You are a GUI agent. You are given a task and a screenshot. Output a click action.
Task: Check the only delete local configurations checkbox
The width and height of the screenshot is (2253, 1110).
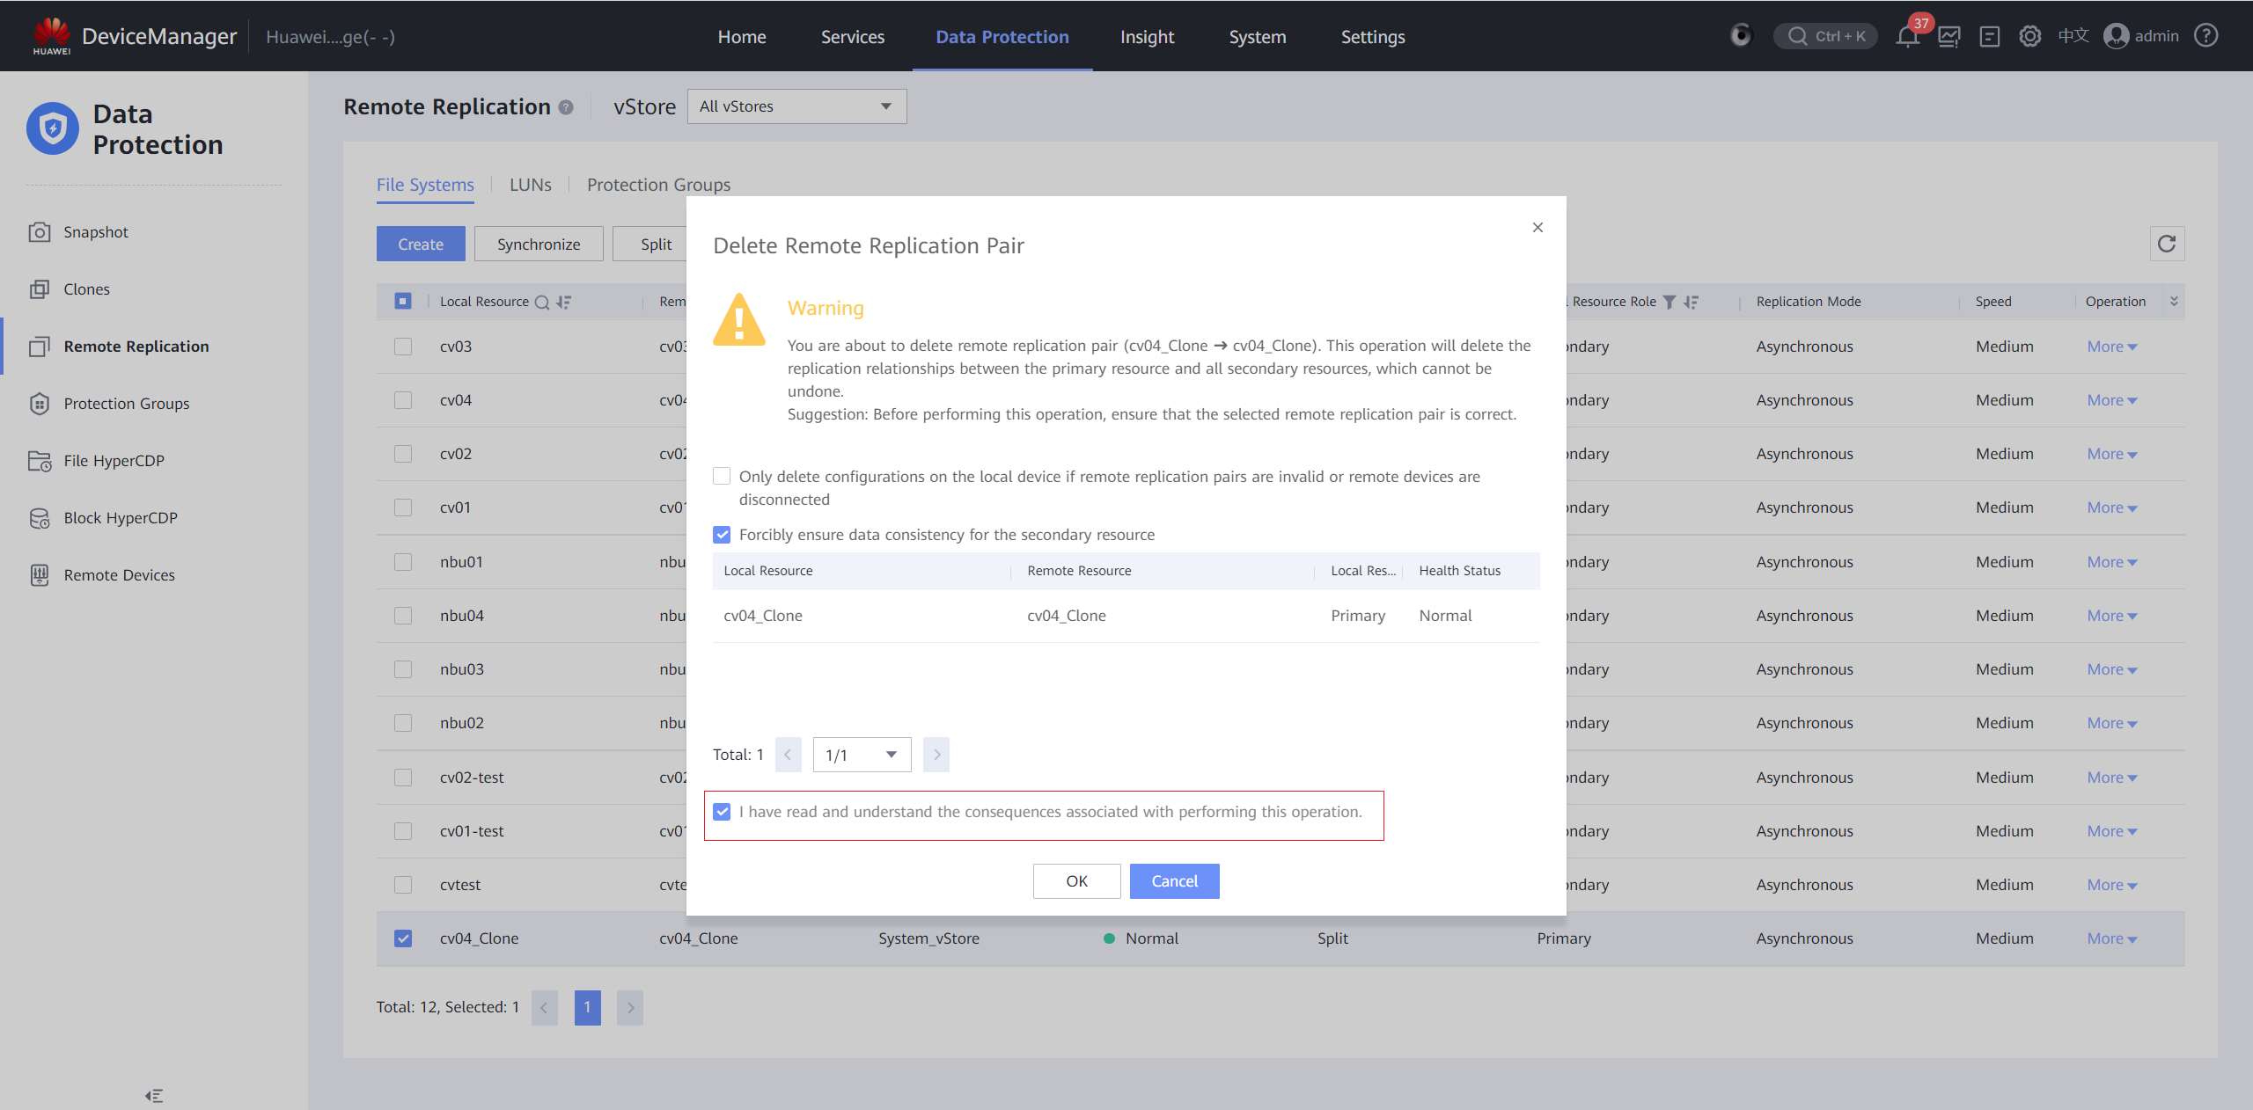722,476
